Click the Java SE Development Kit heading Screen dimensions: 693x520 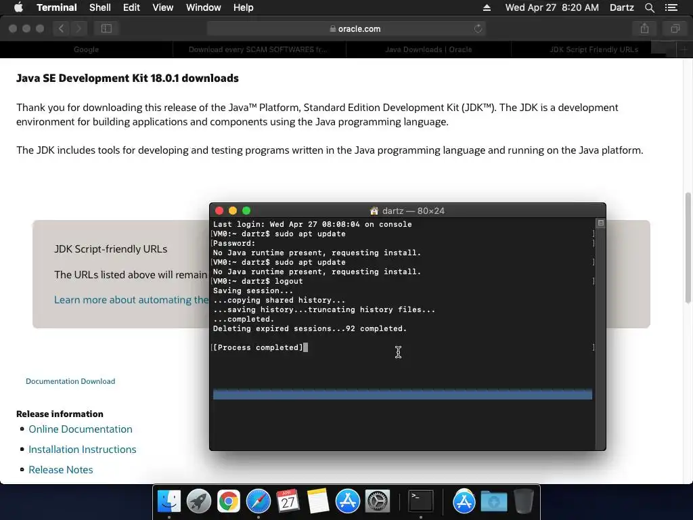[127, 79]
